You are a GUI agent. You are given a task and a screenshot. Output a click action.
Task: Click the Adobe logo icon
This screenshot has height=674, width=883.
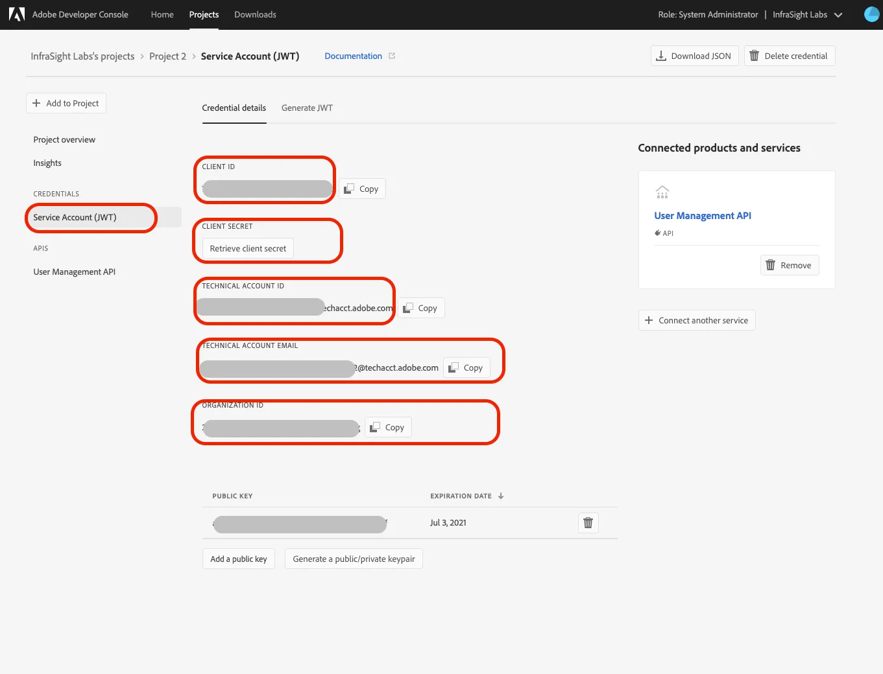pos(17,14)
